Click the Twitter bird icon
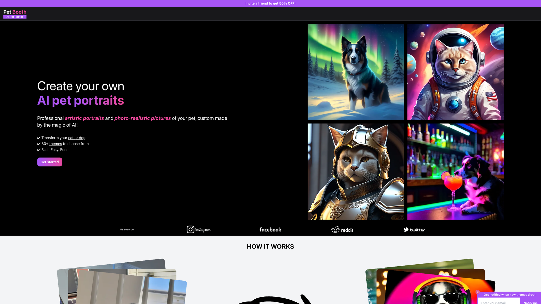This screenshot has height=304, width=541. point(406,230)
